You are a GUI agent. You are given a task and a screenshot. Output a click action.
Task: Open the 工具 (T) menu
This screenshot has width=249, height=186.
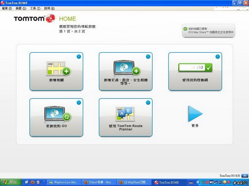click(x=35, y=9)
